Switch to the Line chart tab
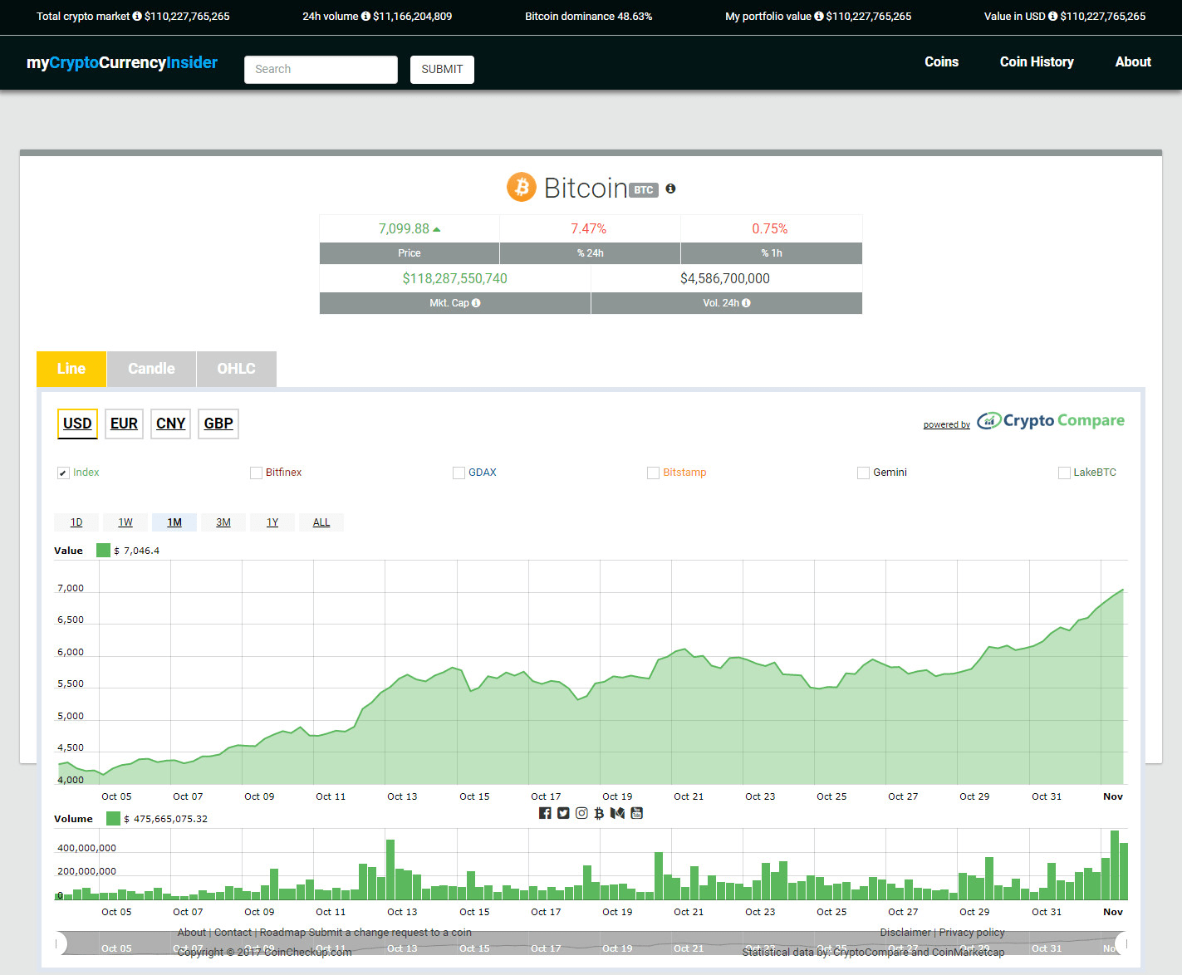The width and height of the screenshot is (1182, 975). (71, 369)
